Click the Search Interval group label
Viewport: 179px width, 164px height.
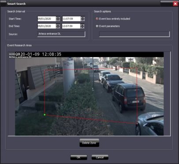16,11
